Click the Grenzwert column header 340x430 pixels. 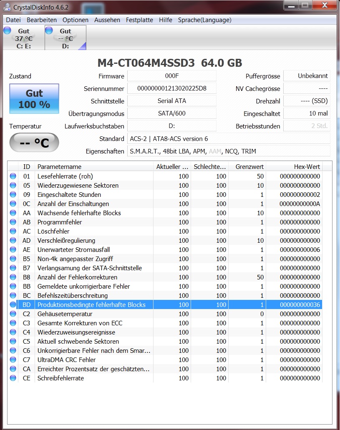coord(247,166)
